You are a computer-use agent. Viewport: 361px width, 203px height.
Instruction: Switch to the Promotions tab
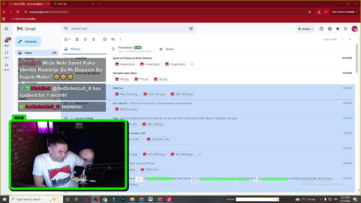[132, 49]
